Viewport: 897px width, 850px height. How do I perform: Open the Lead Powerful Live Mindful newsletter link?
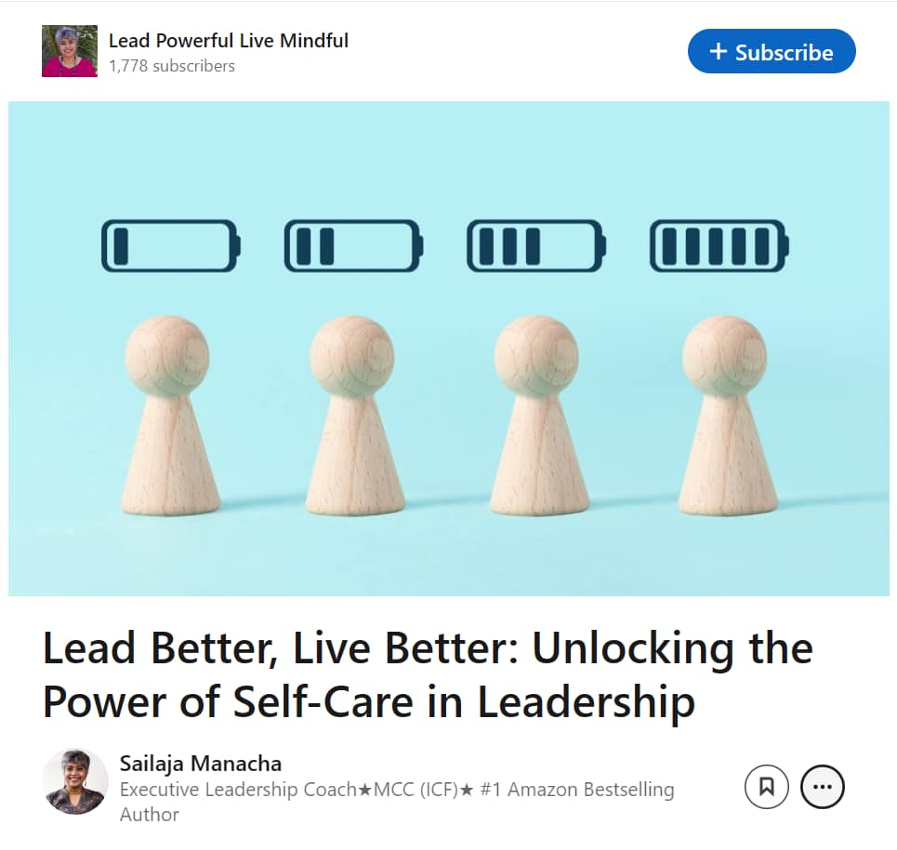tap(229, 41)
